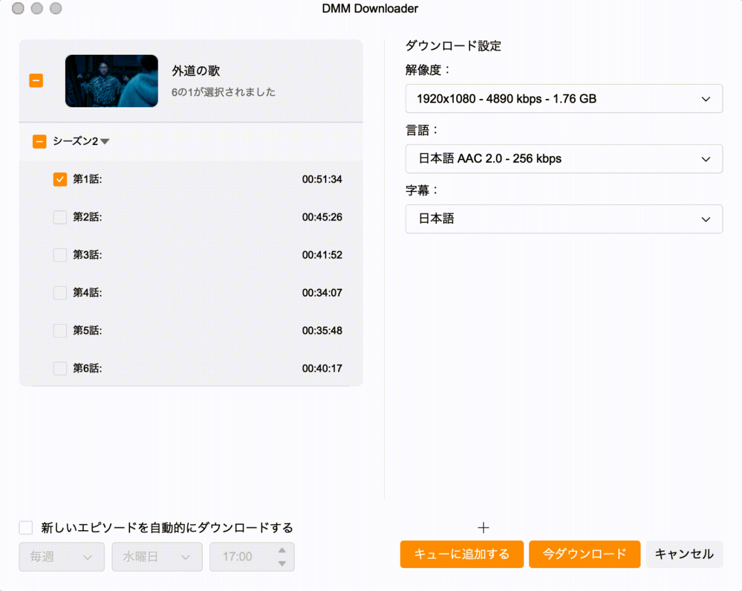Increase time with the stepper up arrow

tap(282, 551)
